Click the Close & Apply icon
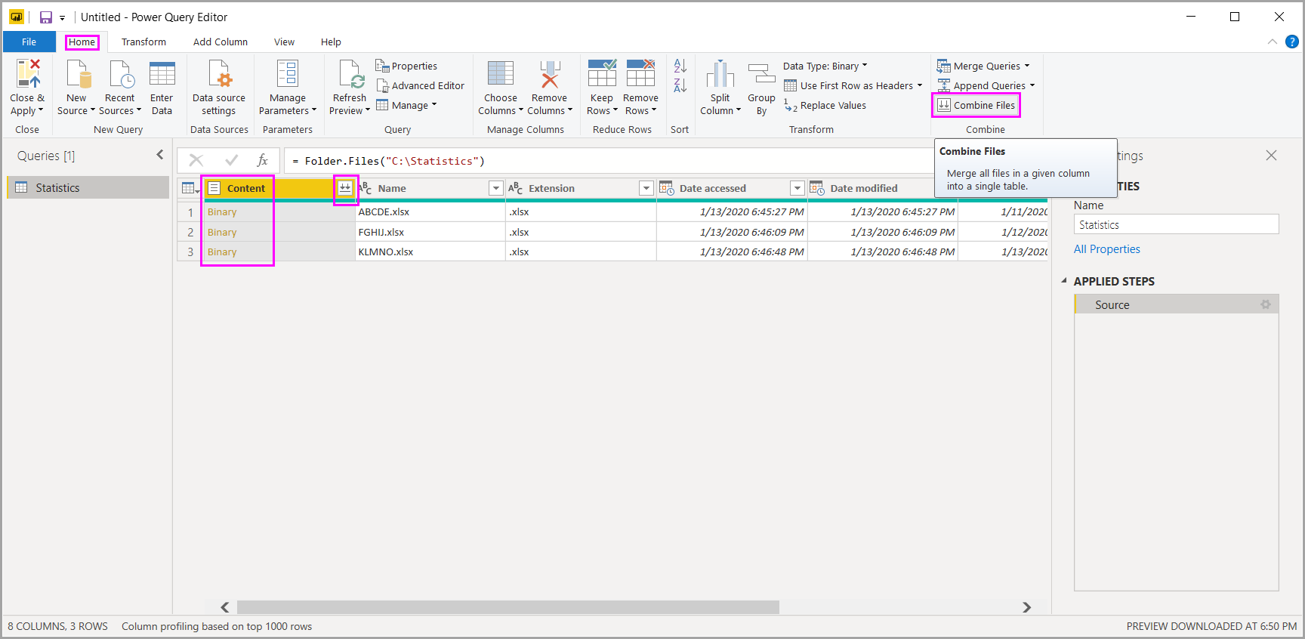The width and height of the screenshot is (1305, 639). 28,74
